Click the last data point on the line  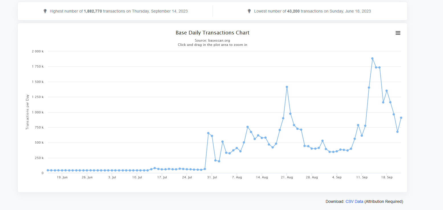[401, 118]
